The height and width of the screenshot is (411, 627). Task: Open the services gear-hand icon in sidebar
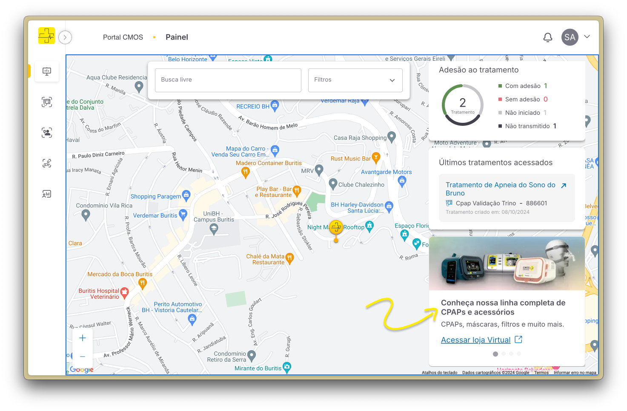click(x=47, y=163)
